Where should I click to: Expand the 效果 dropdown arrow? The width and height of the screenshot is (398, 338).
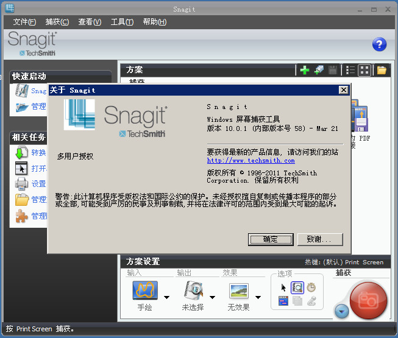pos(258,297)
